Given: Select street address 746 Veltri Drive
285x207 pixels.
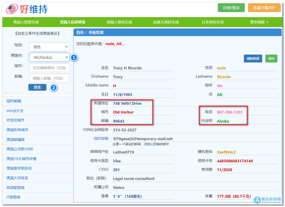Looking at the screenshot, I should tap(127, 103).
